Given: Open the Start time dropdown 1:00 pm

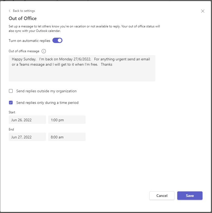Looking at the screenshot, I should coord(67,120).
